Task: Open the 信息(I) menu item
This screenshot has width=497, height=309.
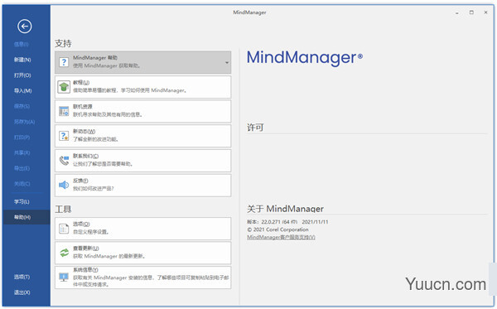Action: pos(22,44)
